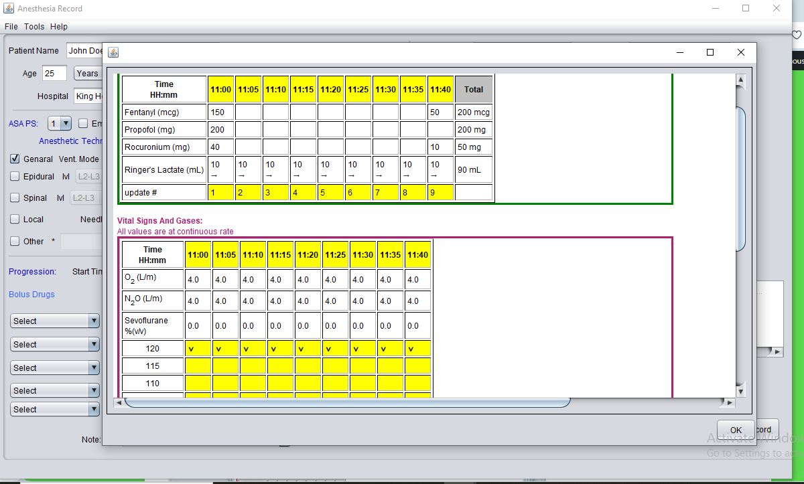
Task: Open the File menu
Action: pyautogui.click(x=11, y=27)
